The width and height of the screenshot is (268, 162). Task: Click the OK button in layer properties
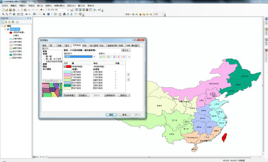(x=111, y=115)
